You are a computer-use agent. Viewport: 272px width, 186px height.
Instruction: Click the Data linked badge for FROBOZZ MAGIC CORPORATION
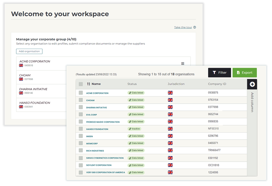[136, 122]
